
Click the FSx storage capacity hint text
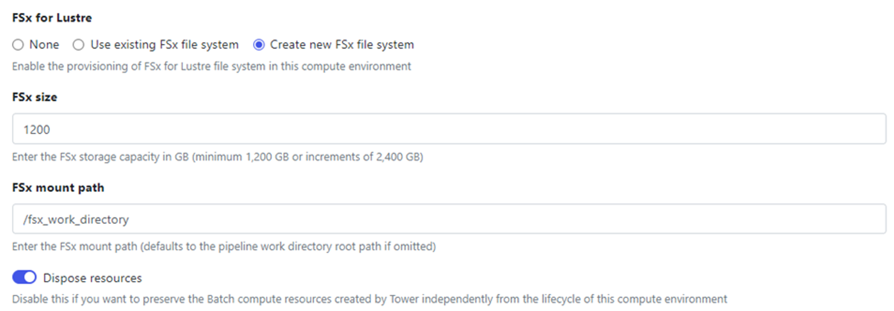218,157
